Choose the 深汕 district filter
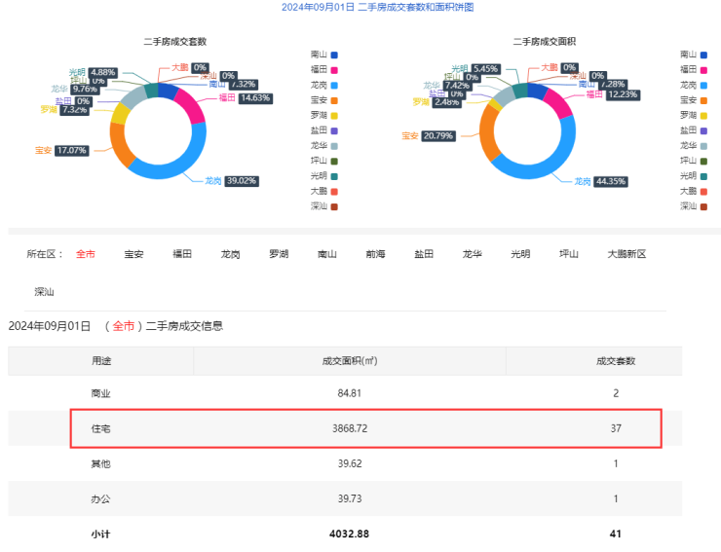Screen dimensions: 721x552 click(x=45, y=291)
